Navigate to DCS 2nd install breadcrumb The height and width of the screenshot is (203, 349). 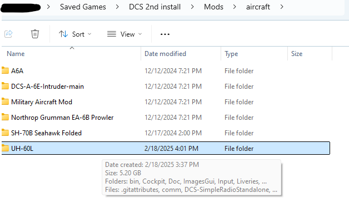click(154, 7)
